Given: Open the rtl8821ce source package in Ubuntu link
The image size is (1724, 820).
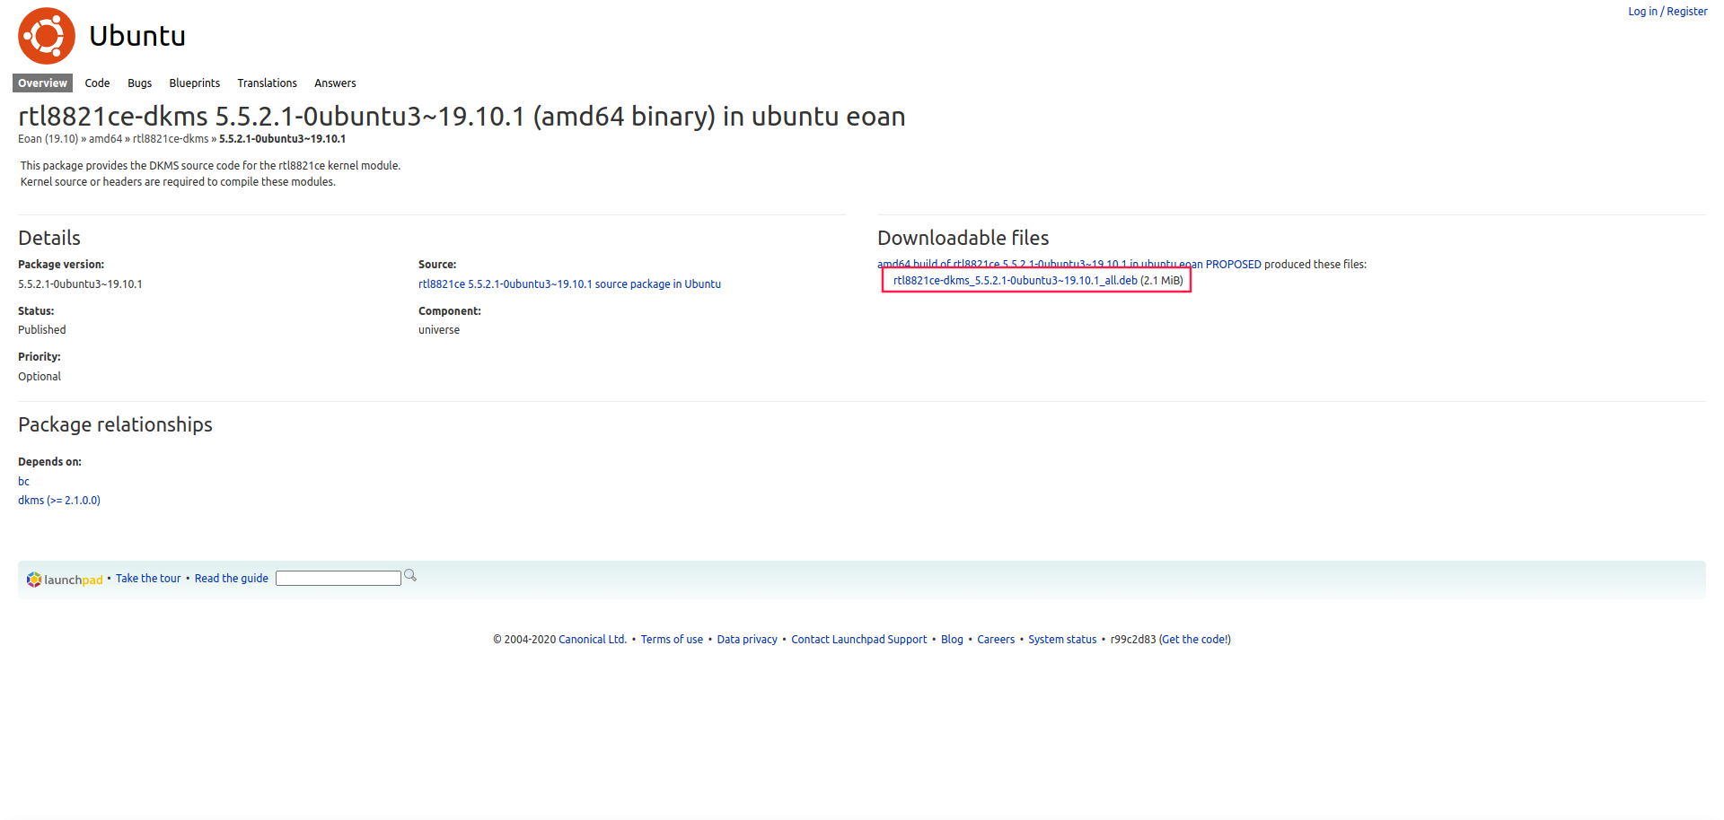Looking at the screenshot, I should pos(569,284).
